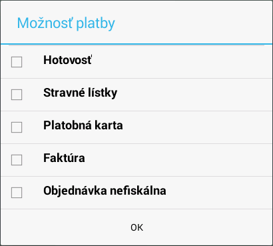Click the Hotovosť label text
Image resolution: width=273 pixels, height=246 pixels.
click(x=67, y=60)
